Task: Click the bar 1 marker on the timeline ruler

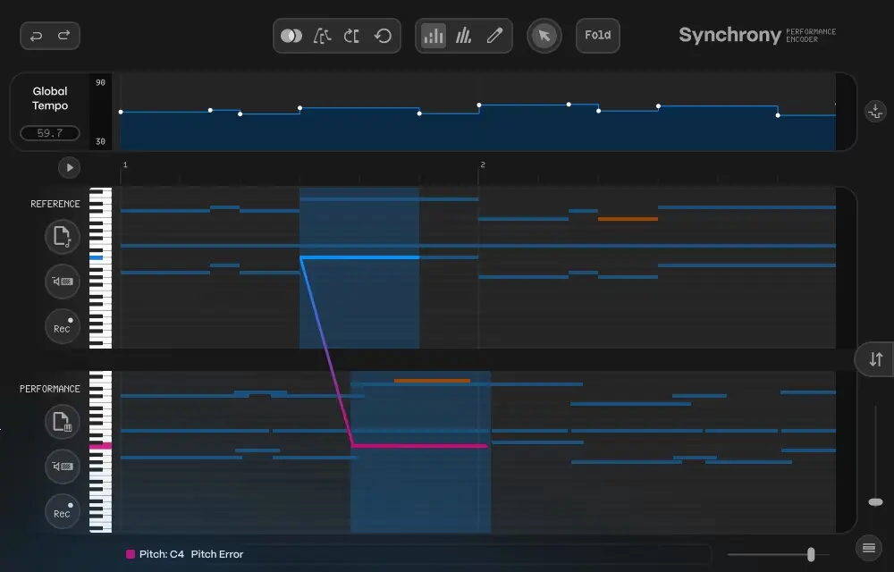Action: (125, 164)
